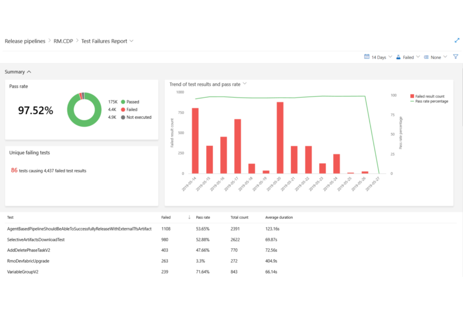
Task: Click the test file grouping icon
Action: 426,57
